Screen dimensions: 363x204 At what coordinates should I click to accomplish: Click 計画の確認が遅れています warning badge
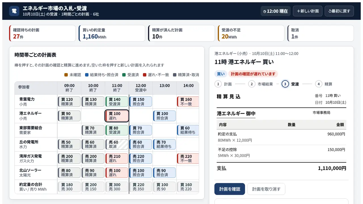253,74
